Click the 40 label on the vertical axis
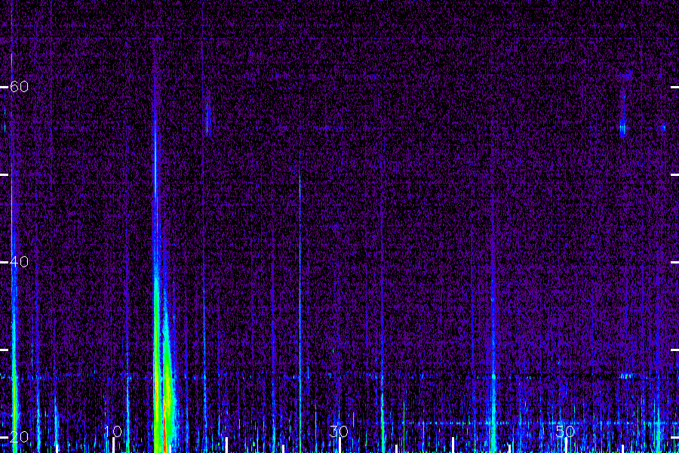 19,262
